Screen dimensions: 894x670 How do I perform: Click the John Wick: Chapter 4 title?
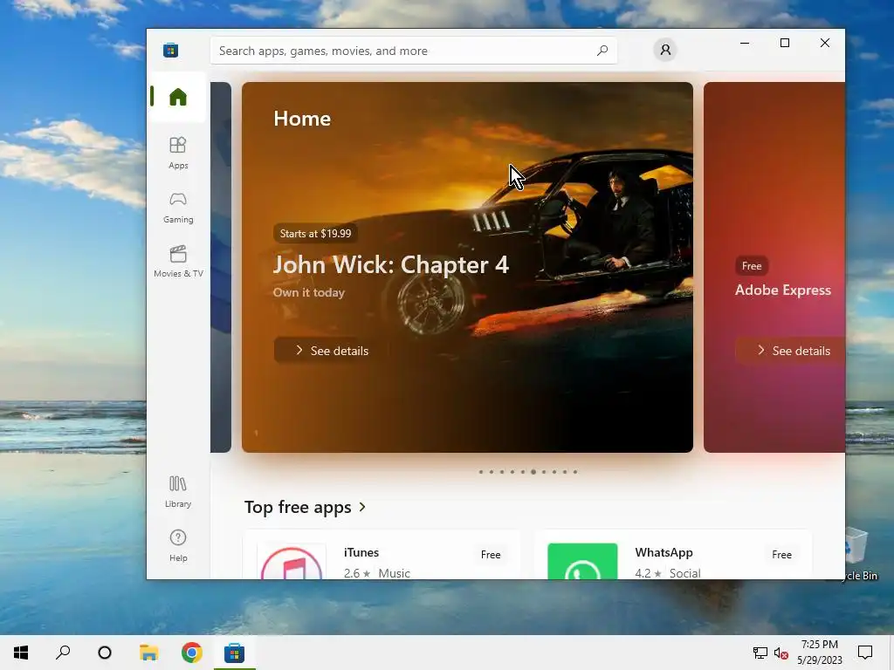390,265
